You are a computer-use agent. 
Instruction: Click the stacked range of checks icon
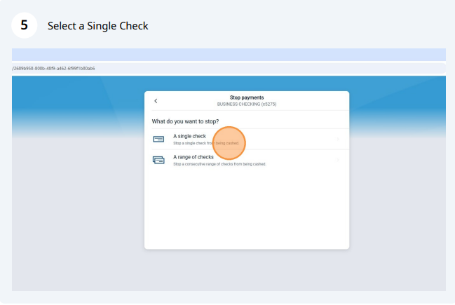(158, 160)
